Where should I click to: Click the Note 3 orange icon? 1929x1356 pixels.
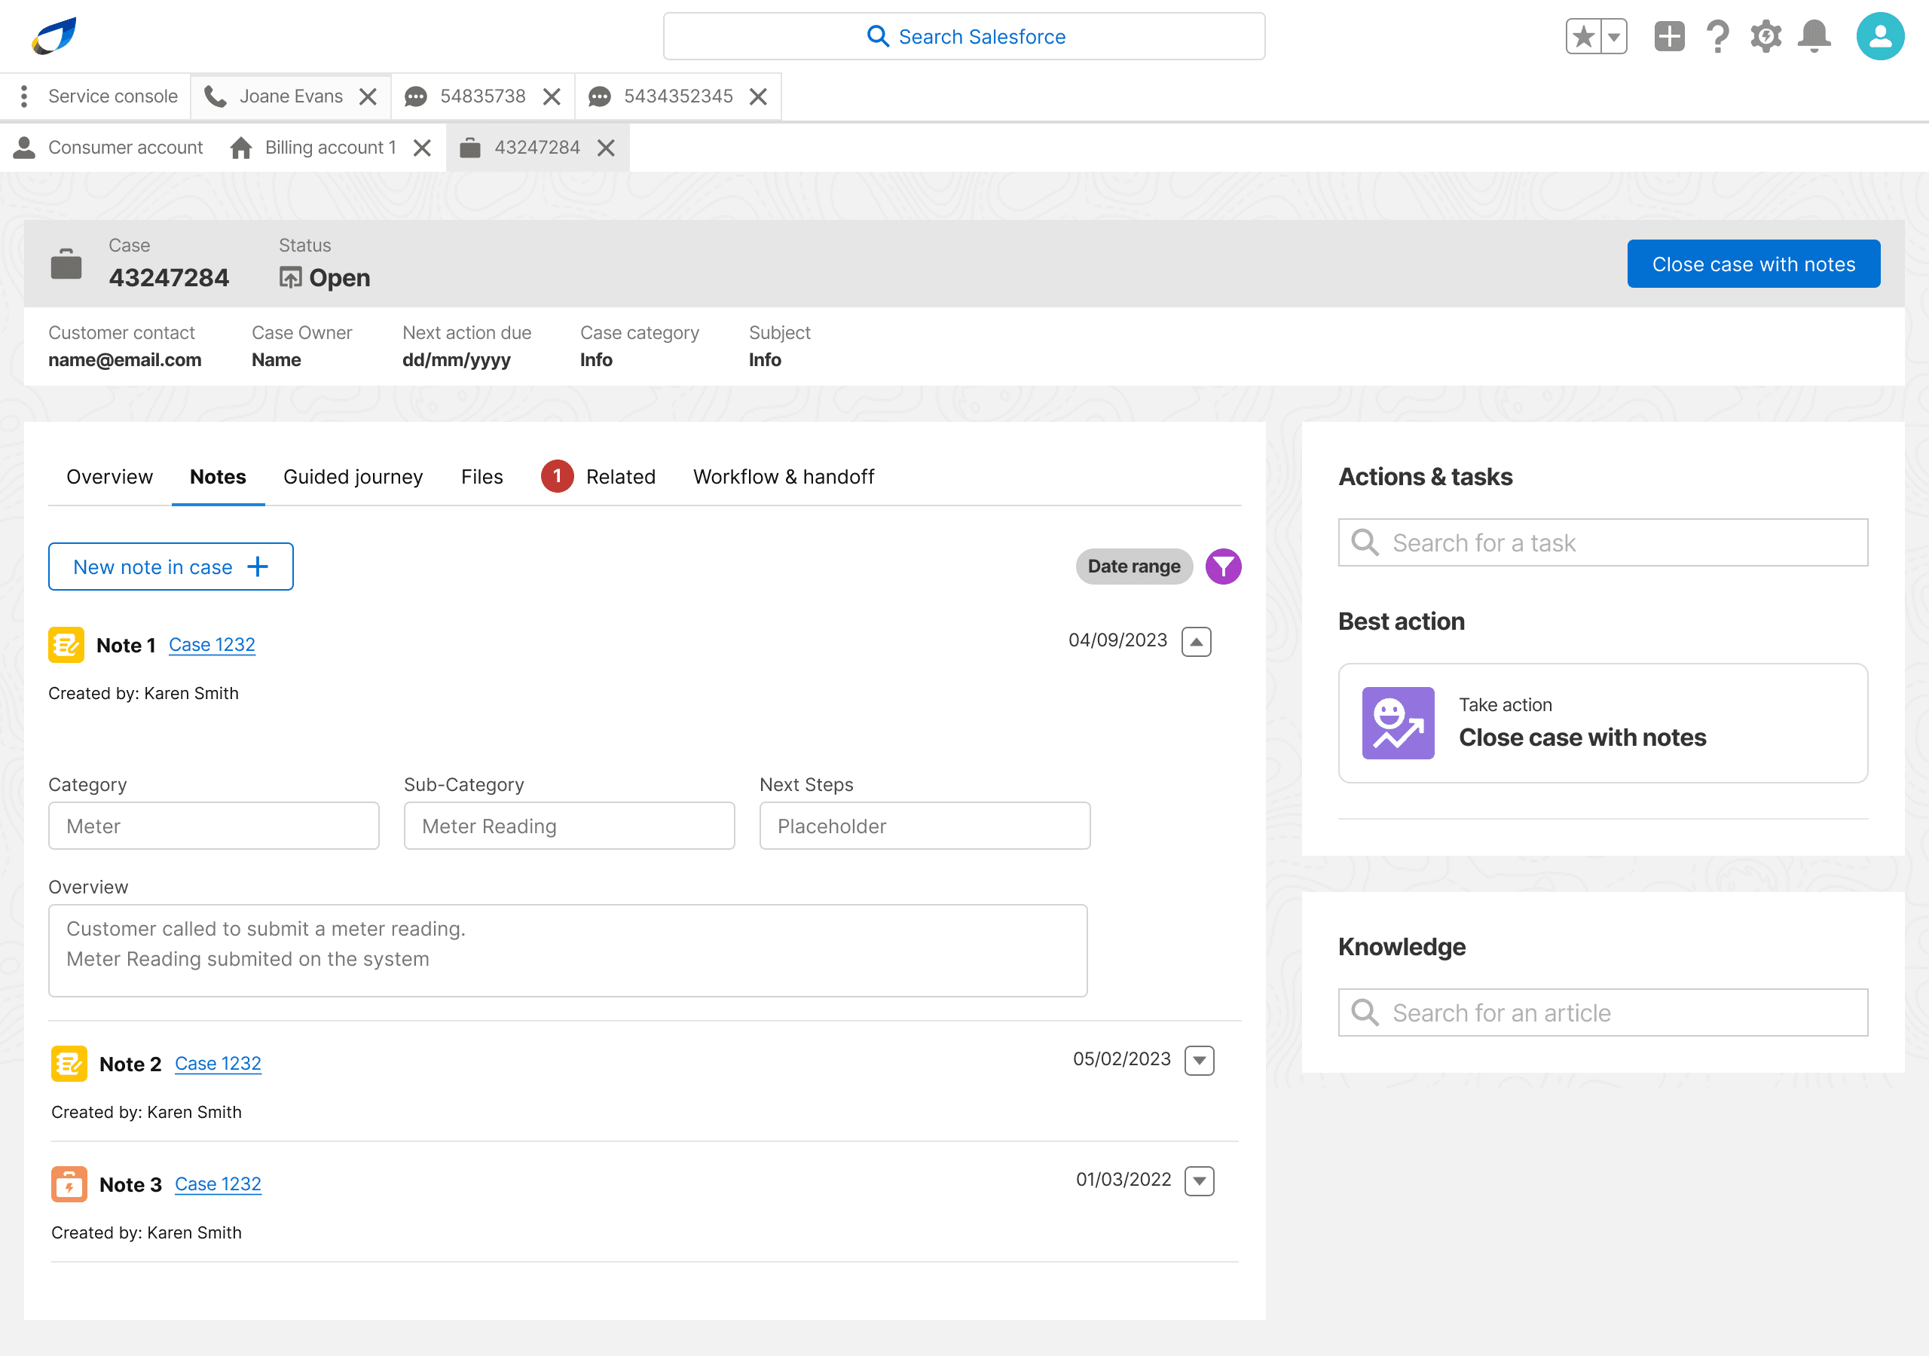click(69, 1183)
